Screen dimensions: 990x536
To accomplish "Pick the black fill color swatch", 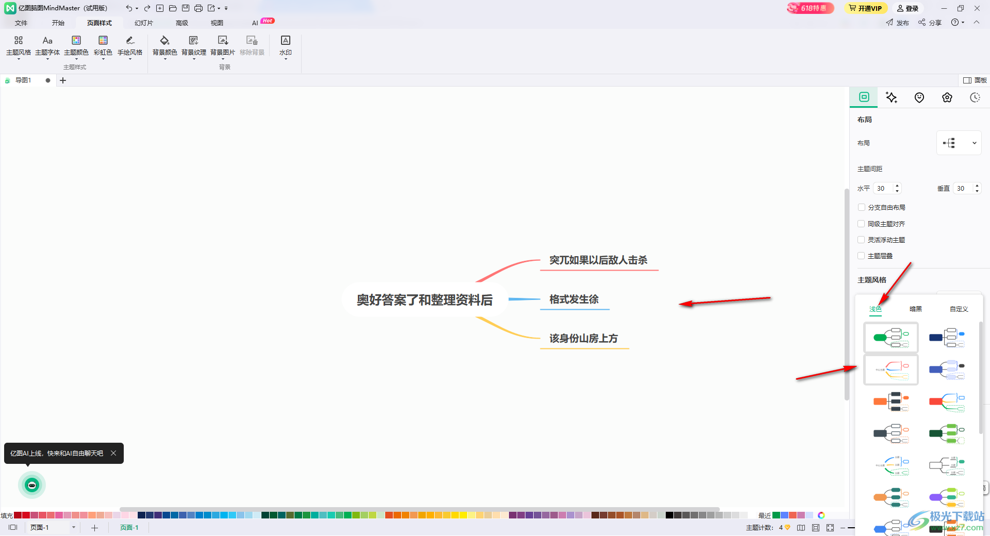I will pyautogui.click(x=669, y=515).
